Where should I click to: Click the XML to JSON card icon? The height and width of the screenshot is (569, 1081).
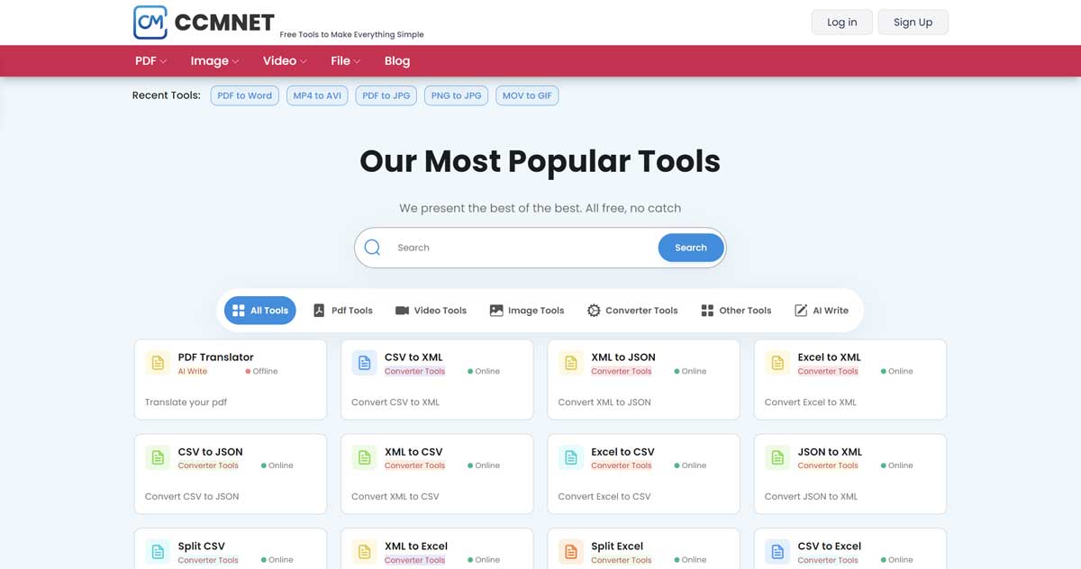(x=571, y=363)
